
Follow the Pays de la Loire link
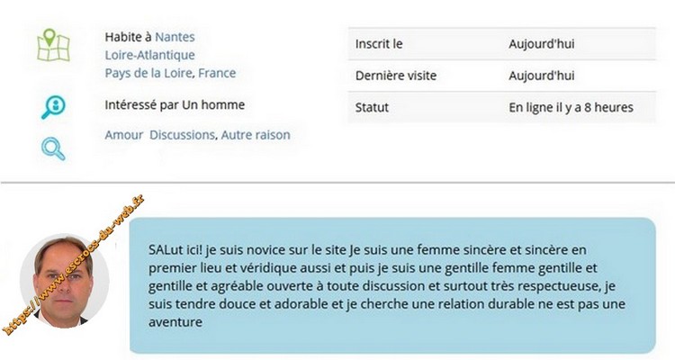pyautogui.click(x=148, y=73)
